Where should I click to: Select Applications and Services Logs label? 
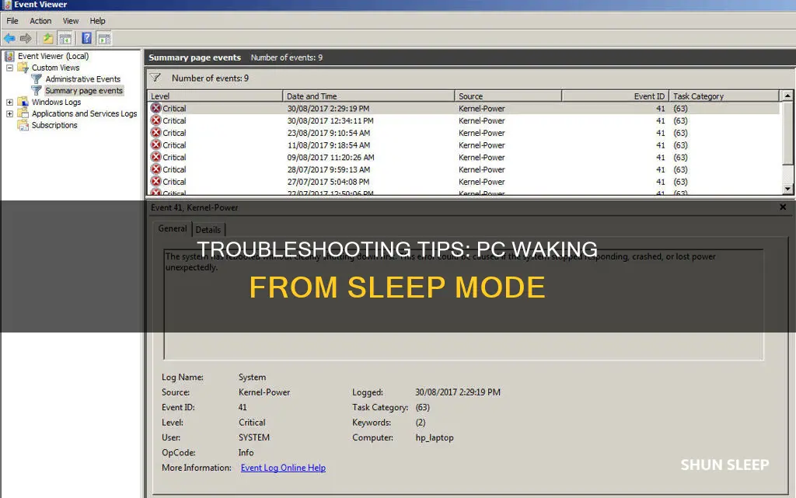click(x=84, y=113)
